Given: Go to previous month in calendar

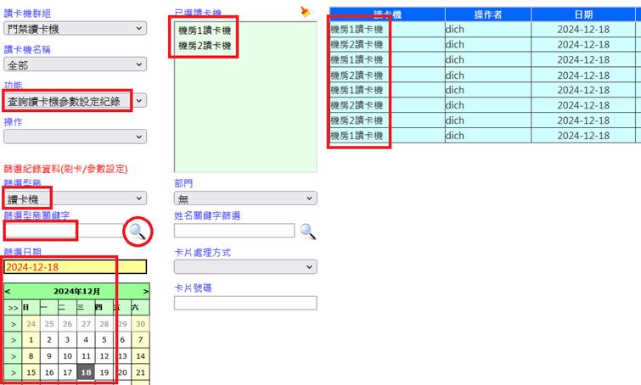Looking at the screenshot, I should click(8, 291).
